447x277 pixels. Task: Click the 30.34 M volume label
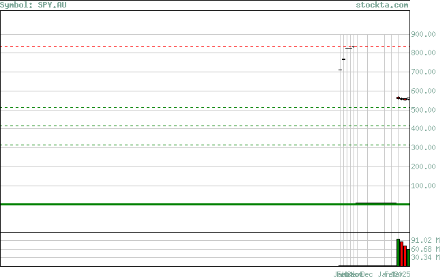(425, 258)
